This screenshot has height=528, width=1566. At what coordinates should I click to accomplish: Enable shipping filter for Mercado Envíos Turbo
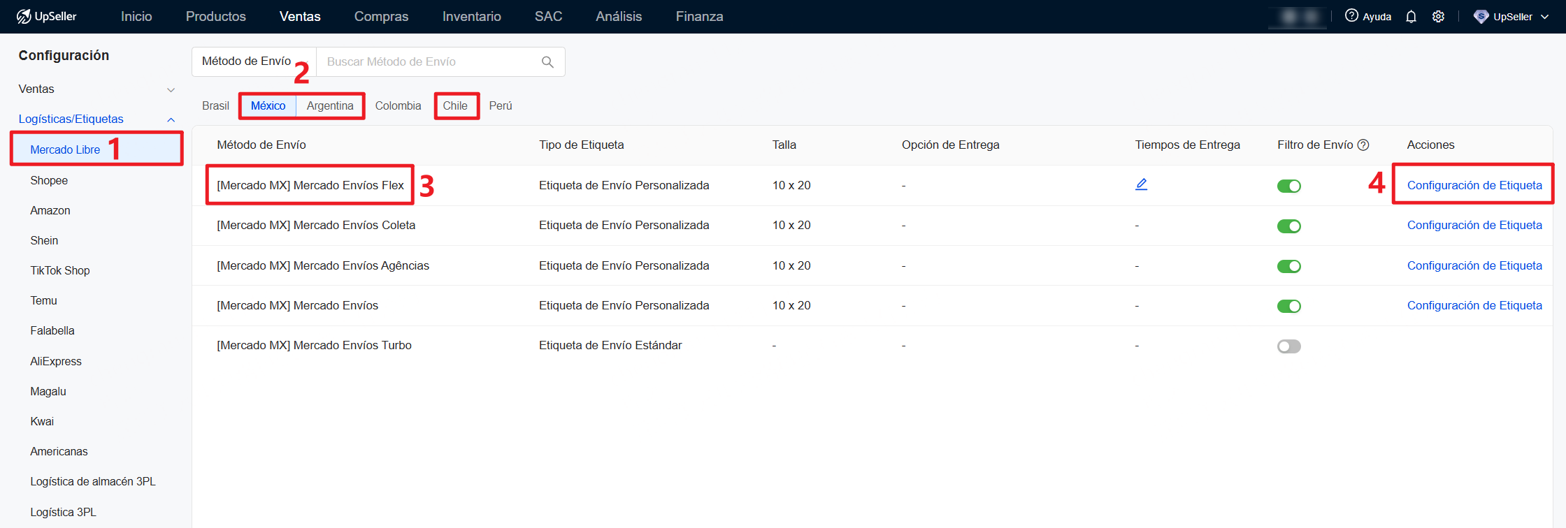1288,346
